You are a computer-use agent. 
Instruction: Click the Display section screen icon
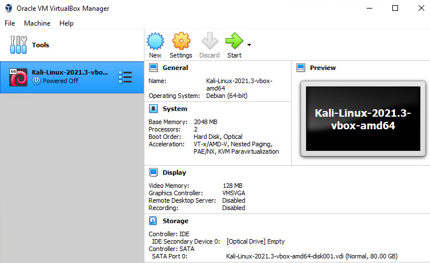pyautogui.click(x=153, y=172)
